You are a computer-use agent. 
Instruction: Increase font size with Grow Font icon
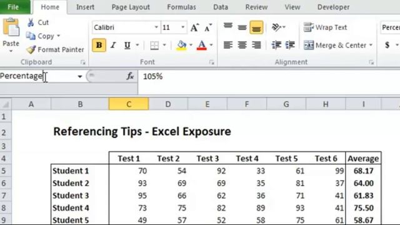(x=194, y=27)
